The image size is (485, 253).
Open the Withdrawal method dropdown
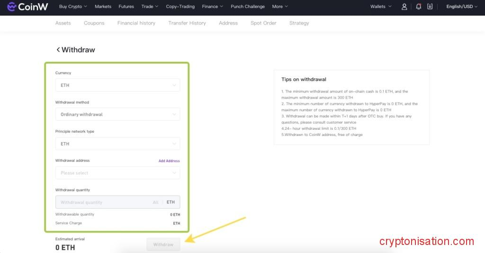point(117,115)
